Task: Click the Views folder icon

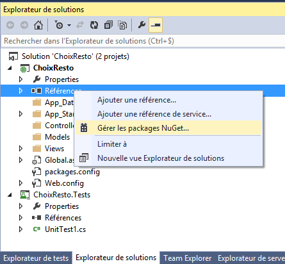Action: 37,149
